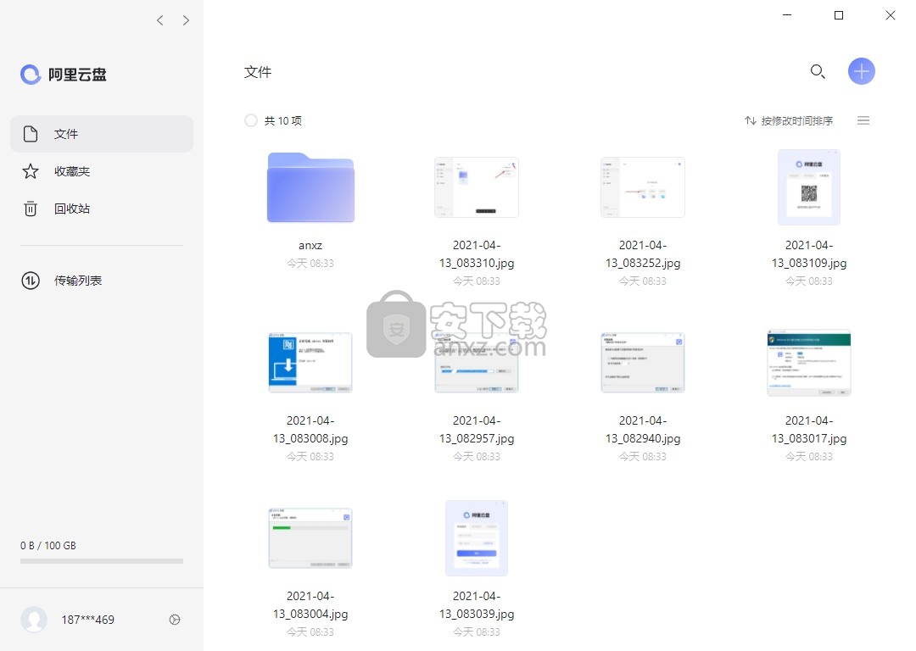The height and width of the screenshot is (651, 916).
Task: Open the search magnifier icon
Action: tap(818, 72)
